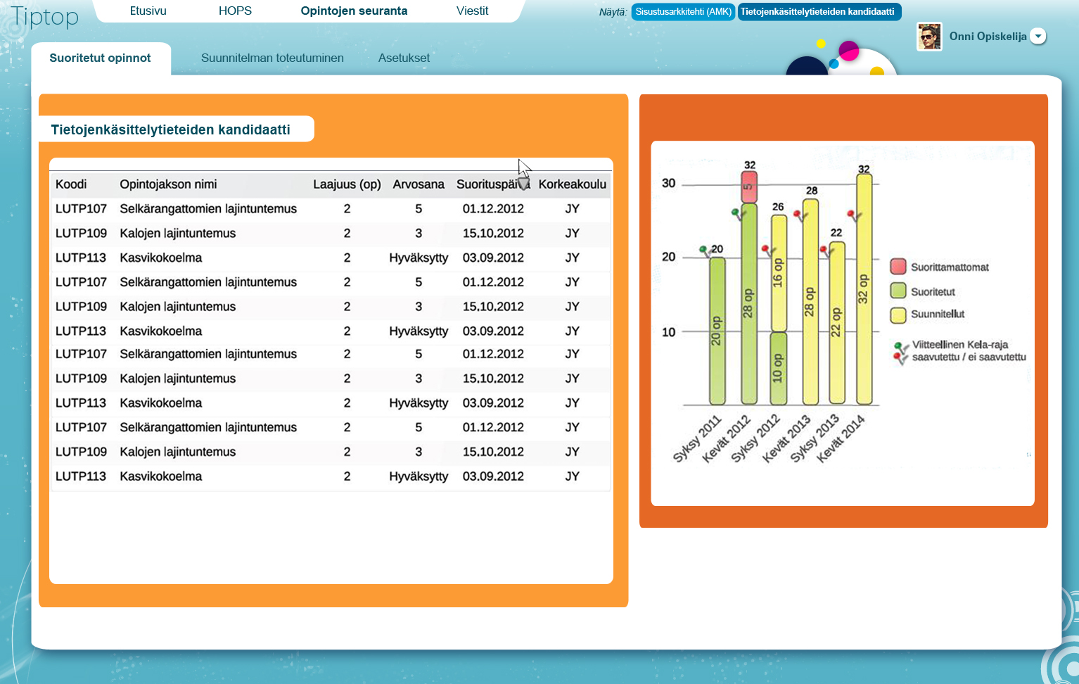1079x684 pixels.
Task: Click the red Kela pin on Syksy 2012 bar
Action: click(767, 251)
